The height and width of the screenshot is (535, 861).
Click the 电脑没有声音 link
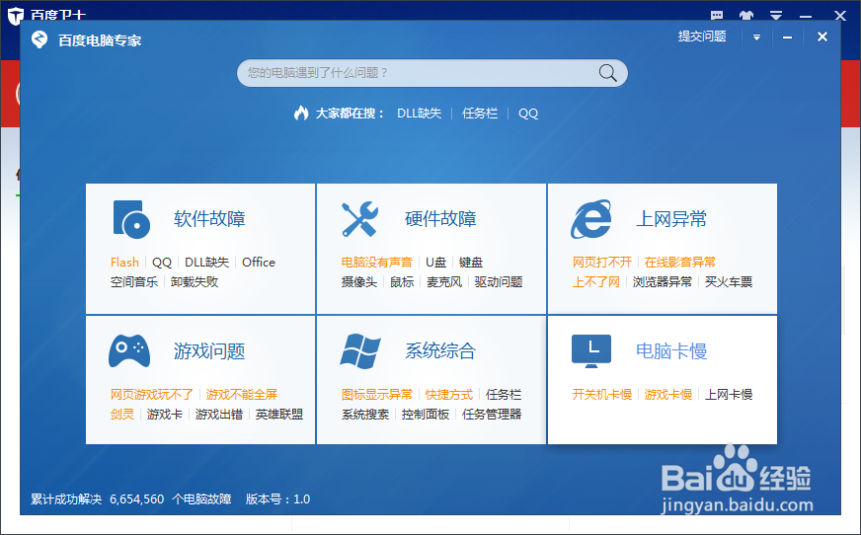(x=377, y=263)
